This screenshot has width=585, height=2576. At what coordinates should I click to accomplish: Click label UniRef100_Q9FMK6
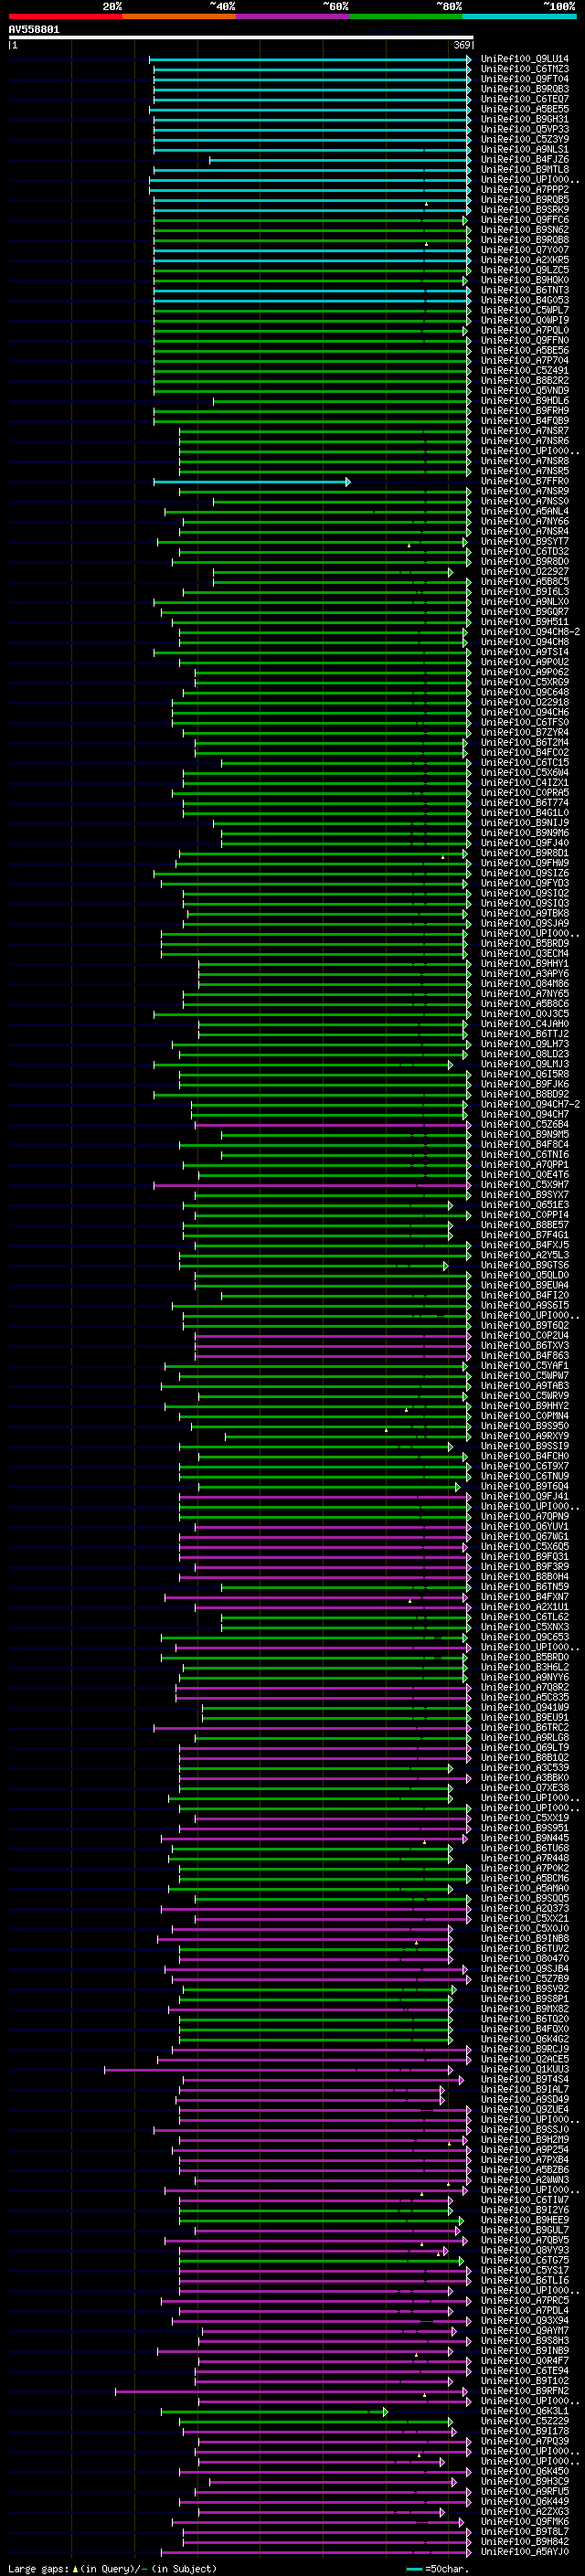pos(525,2521)
